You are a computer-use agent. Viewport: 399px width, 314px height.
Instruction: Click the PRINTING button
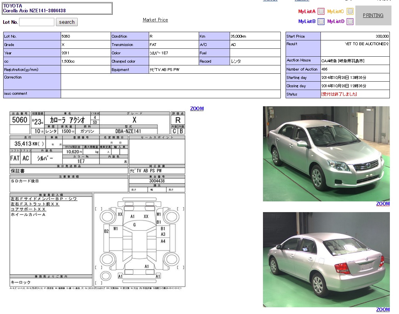(x=373, y=15)
